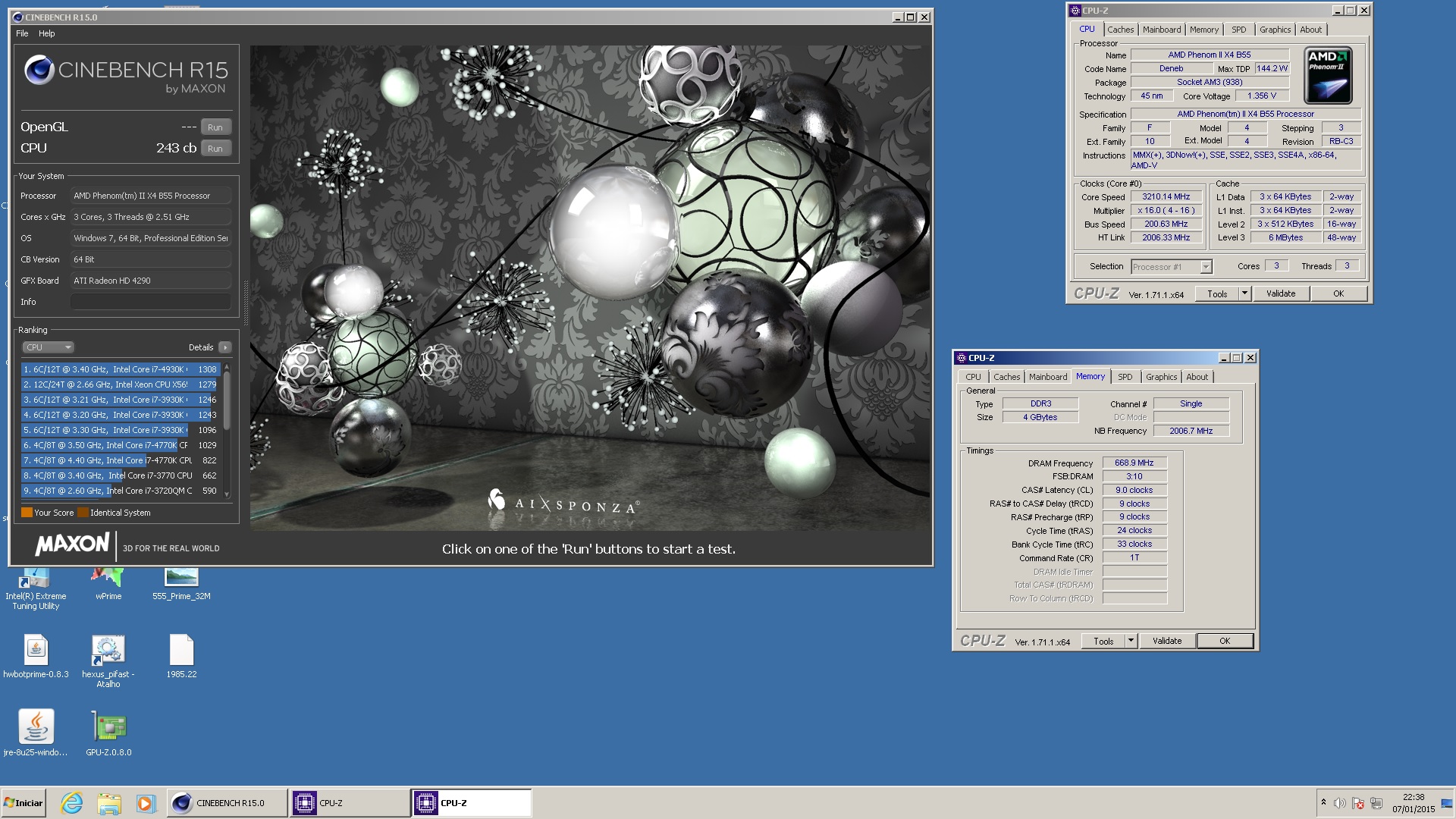
Task: Click Validate in Memory CPU-Z window
Action: (1167, 642)
